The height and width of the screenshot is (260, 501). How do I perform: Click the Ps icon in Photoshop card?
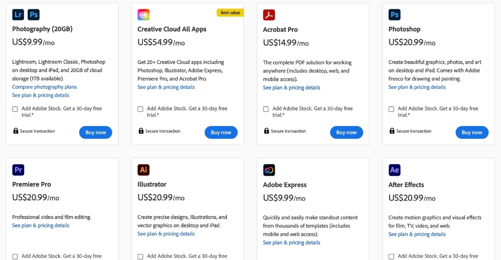click(x=395, y=15)
